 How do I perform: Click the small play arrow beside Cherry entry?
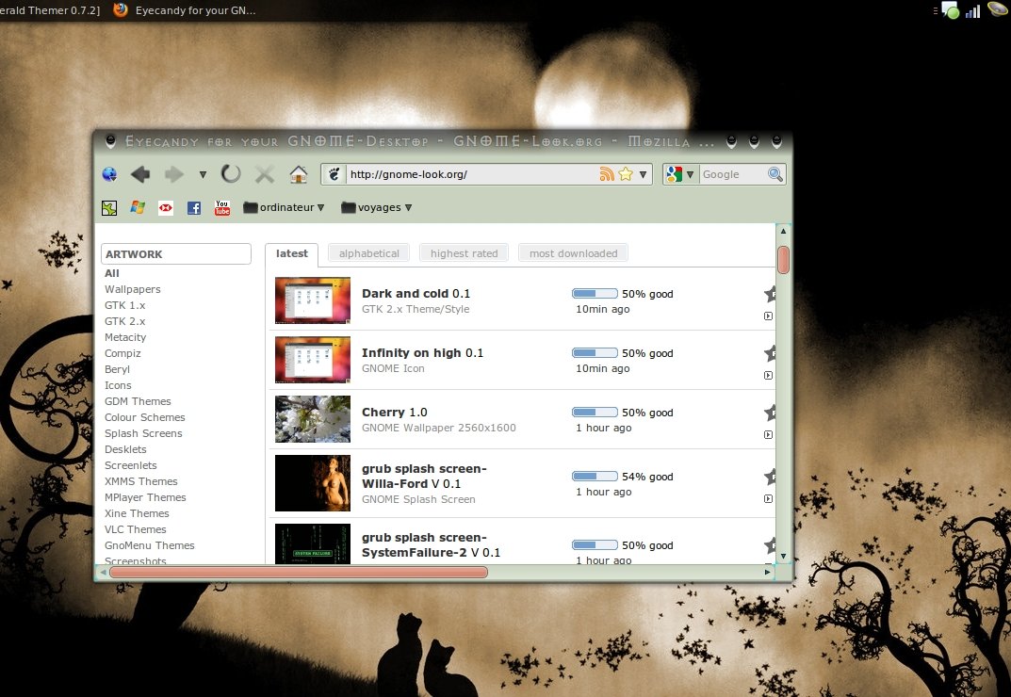click(x=768, y=434)
